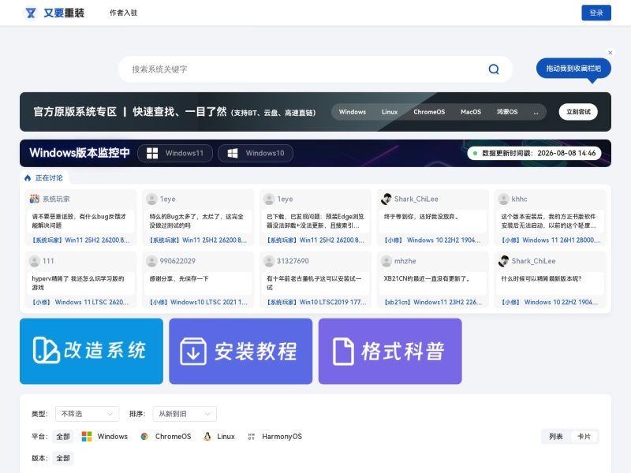The image size is (631, 473).
Task: Open the Windows11 version monitor button
Action: coord(175,153)
